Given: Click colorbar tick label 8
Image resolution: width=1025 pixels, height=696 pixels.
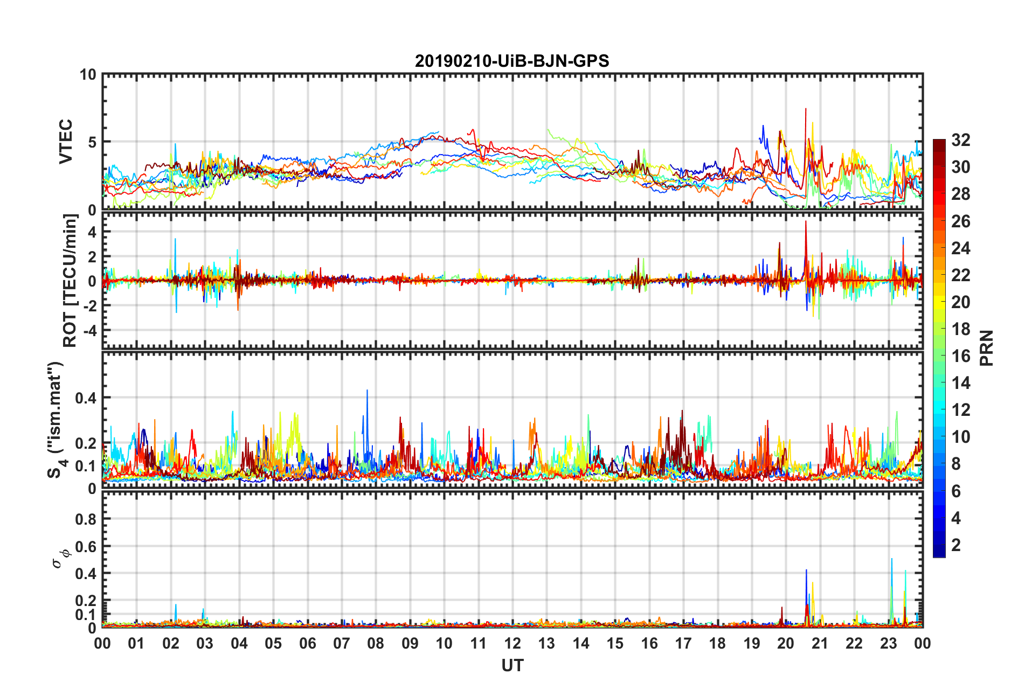Looking at the screenshot, I should click(956, 464).
